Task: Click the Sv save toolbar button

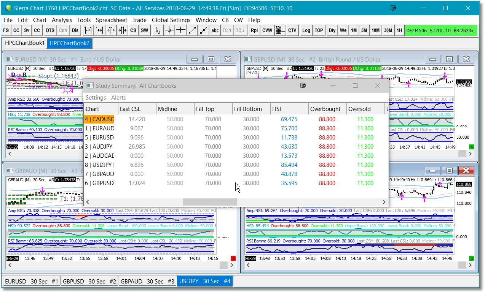Action: point(27,30)
